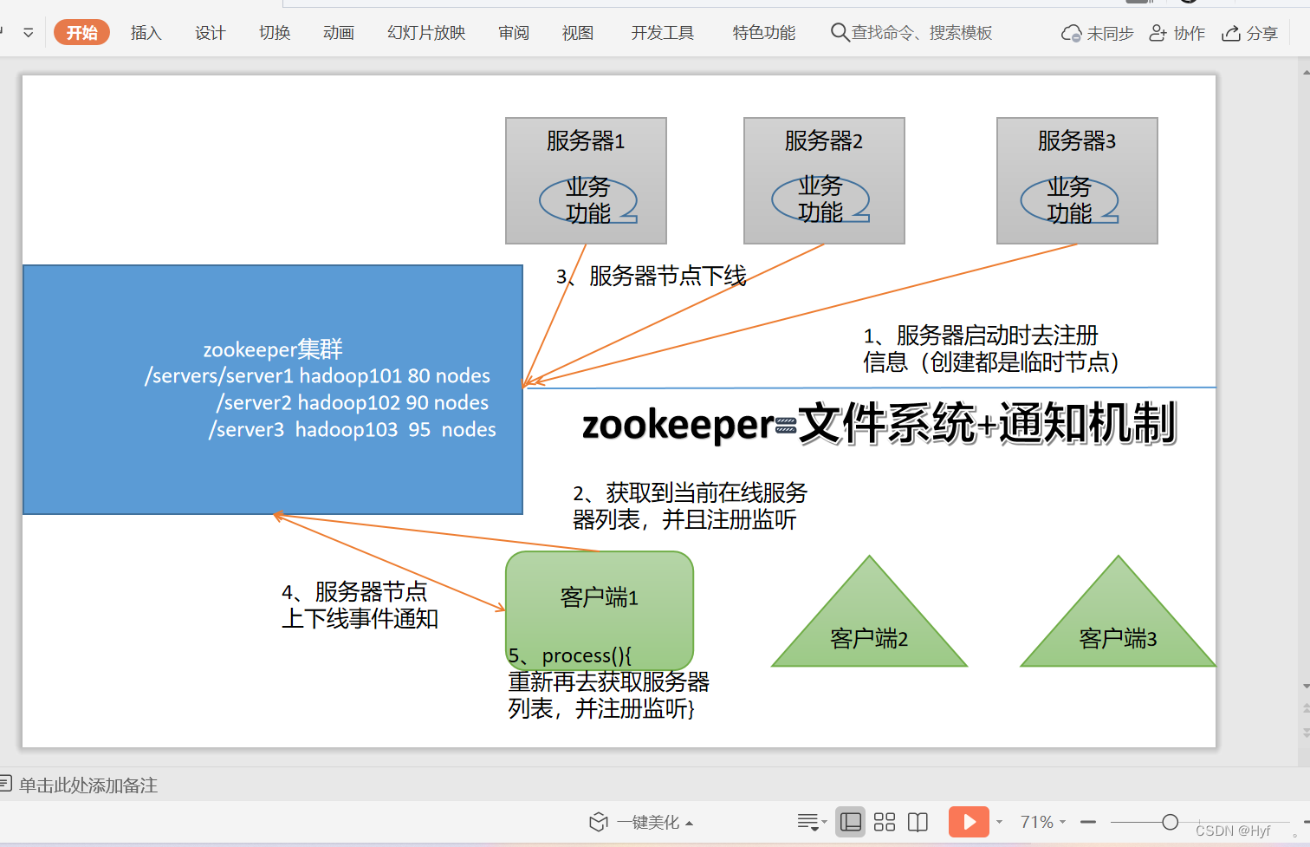1310x847 pixels.
Task: Select the normal view icon
Action: pyautogui.click(x=850, y=821)
